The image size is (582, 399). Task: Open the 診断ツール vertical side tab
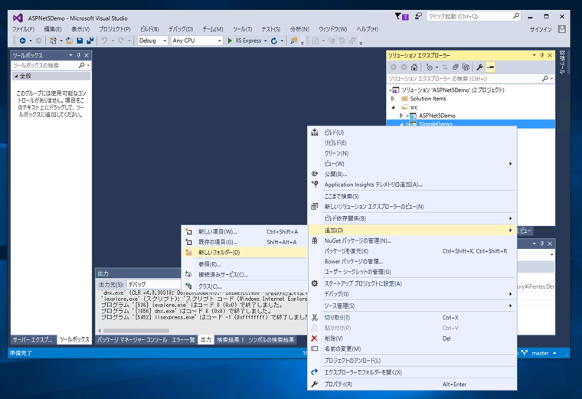click(x=562, y=62)
